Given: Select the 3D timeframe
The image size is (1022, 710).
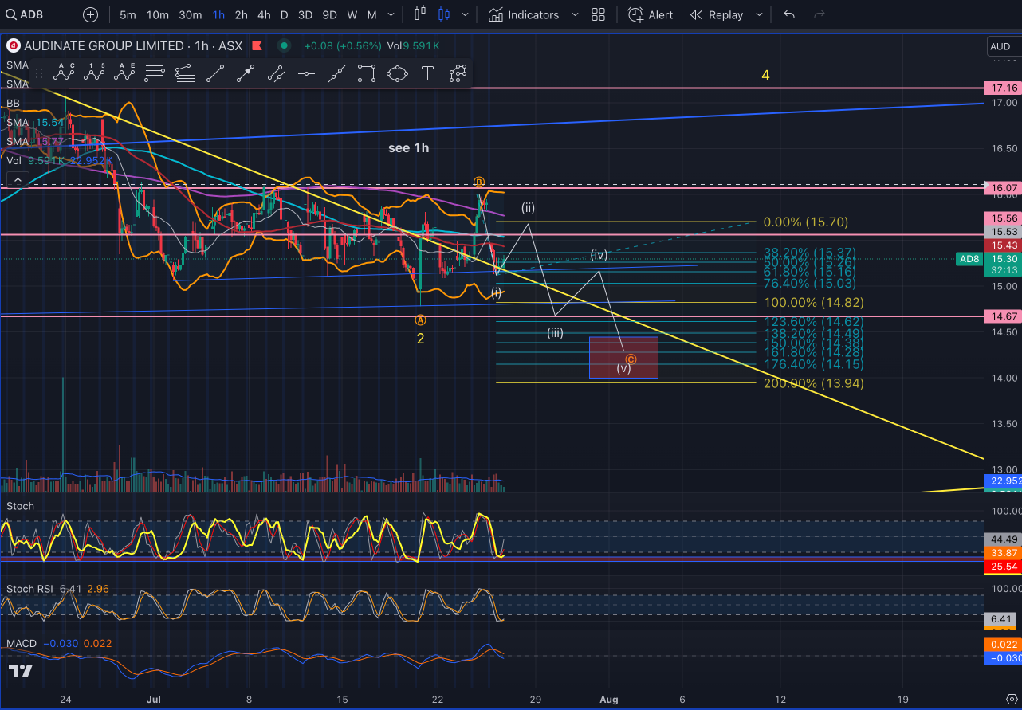Looking at the screenshot, I should [305, 14].
